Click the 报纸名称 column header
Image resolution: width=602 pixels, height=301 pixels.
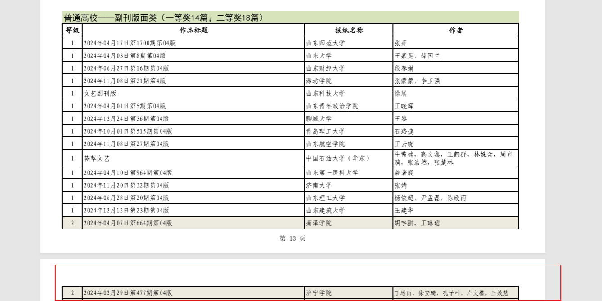[348, 30]
